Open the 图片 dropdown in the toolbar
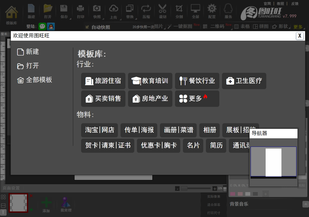Screen dimensions: 309x217 (159, 26)
